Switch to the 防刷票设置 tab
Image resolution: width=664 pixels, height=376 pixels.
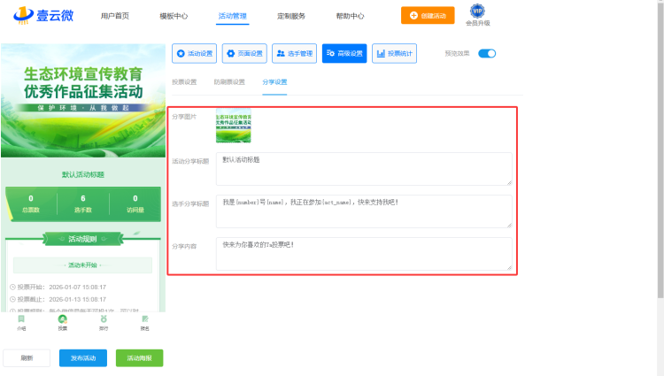[228, 82]
